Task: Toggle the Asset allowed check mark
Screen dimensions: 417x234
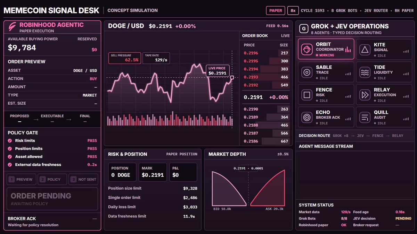Action: click(x=10, y=157)
